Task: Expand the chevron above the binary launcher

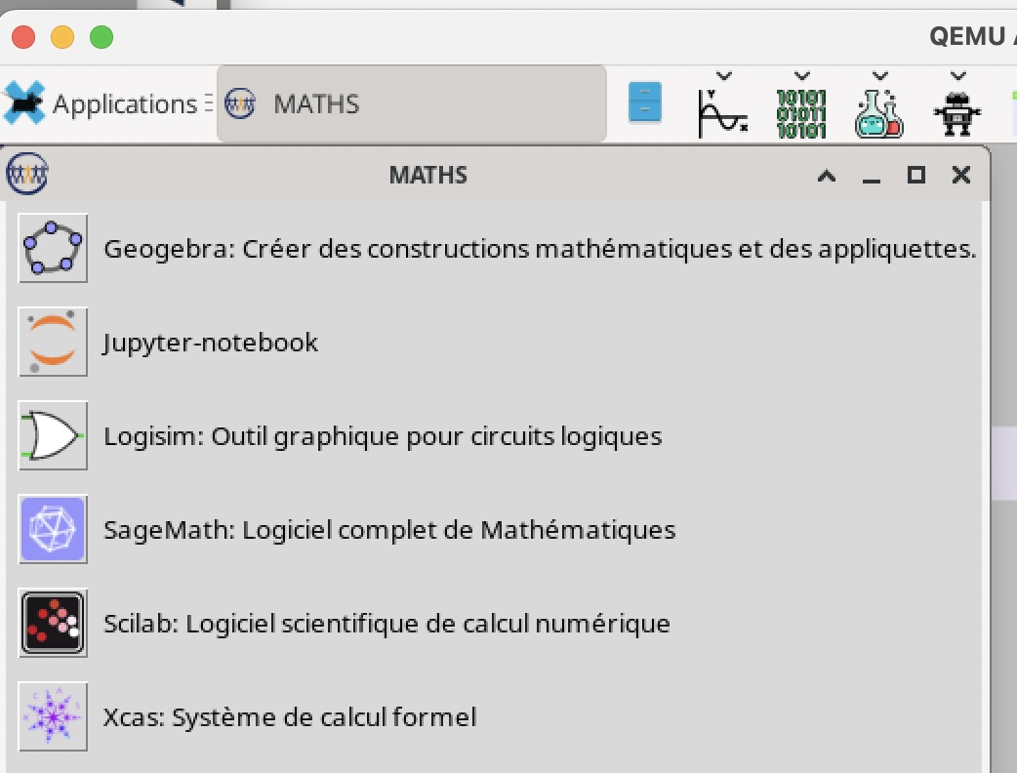Action: (x=802, y=76)
